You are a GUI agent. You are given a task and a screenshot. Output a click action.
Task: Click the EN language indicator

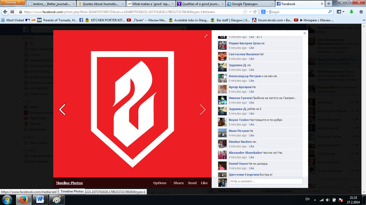(307, 199)
